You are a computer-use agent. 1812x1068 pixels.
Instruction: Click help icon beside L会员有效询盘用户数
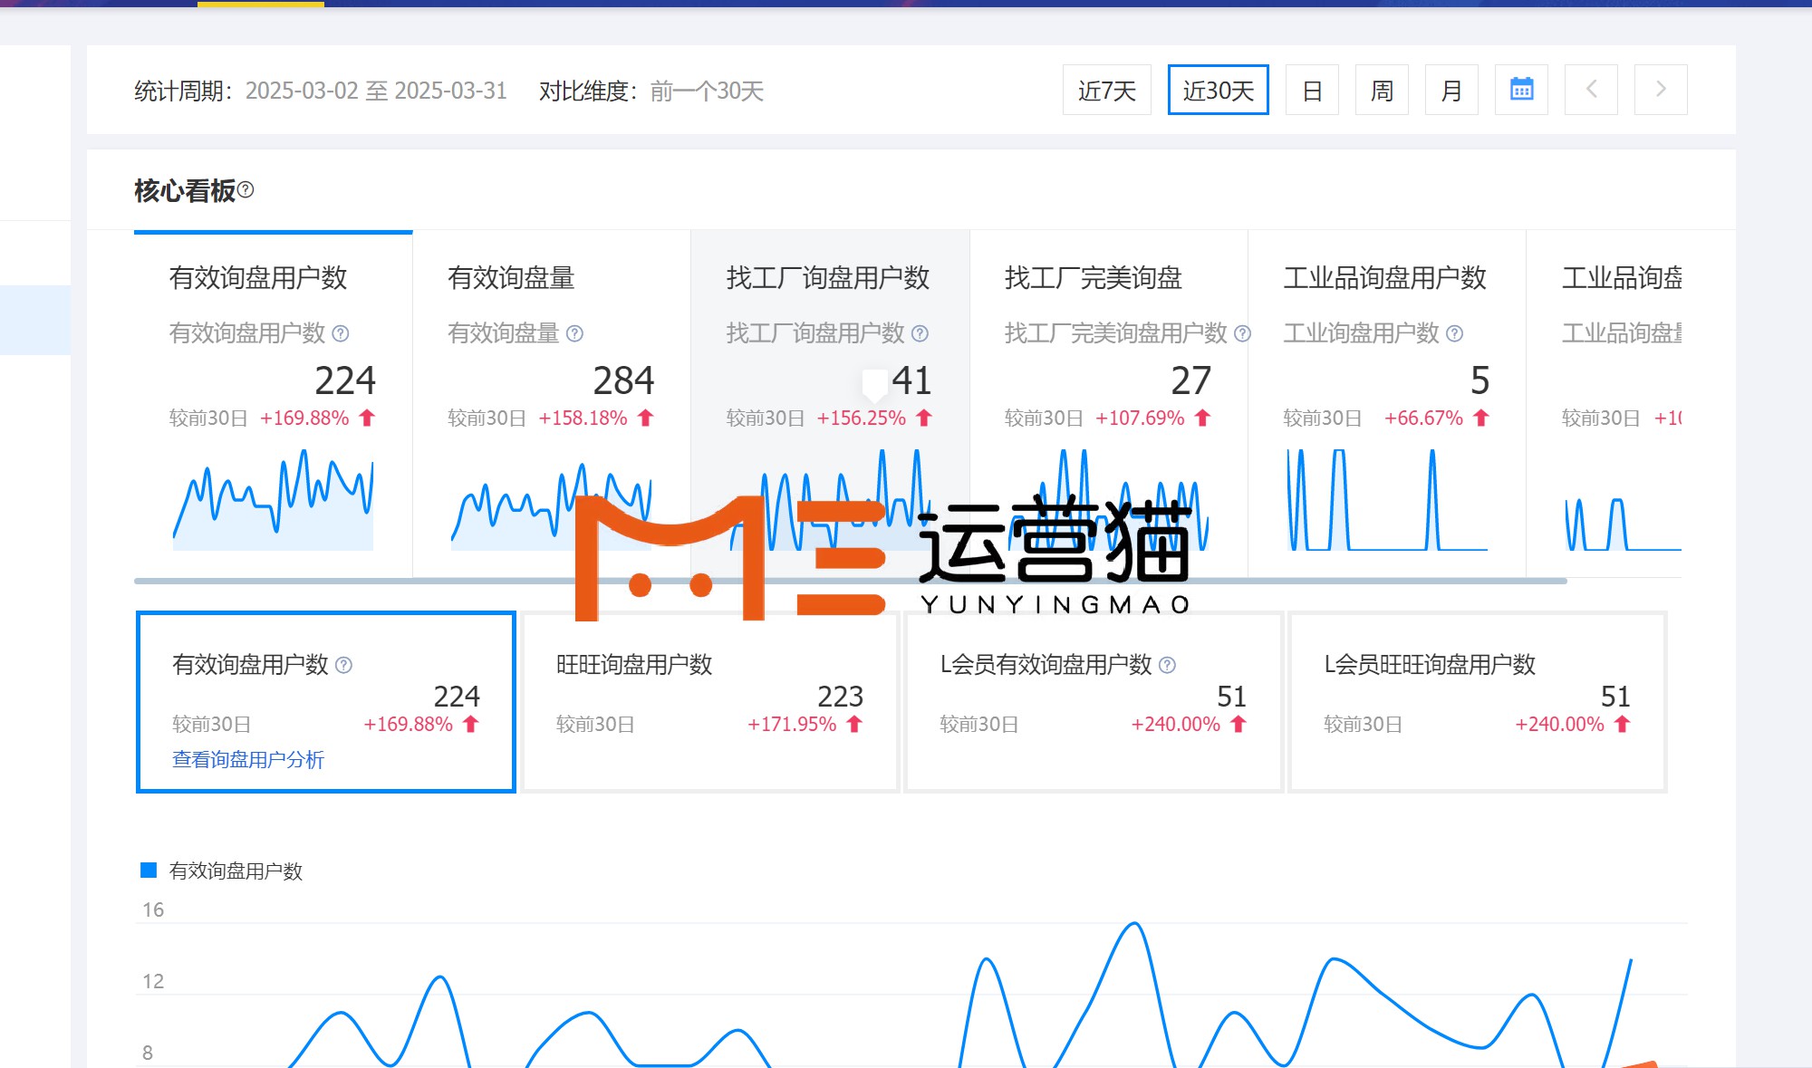click(x=1167, y=665)
